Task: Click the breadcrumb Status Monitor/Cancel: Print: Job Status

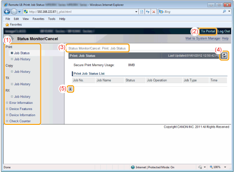Action: 97,48
